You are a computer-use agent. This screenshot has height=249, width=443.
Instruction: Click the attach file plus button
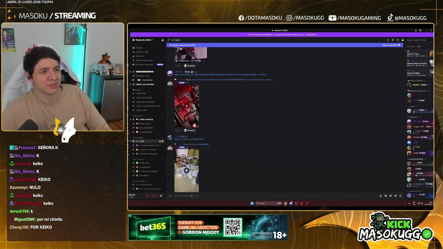(170, 196)
